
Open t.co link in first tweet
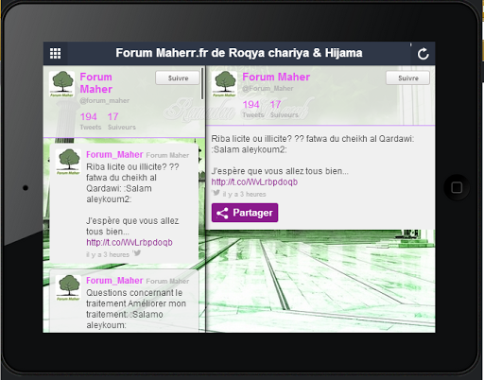point(130,242)
